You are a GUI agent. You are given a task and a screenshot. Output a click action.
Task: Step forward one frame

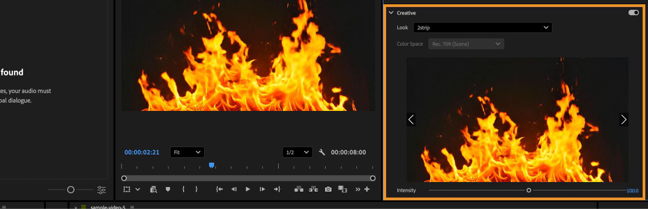coord(262,189)
